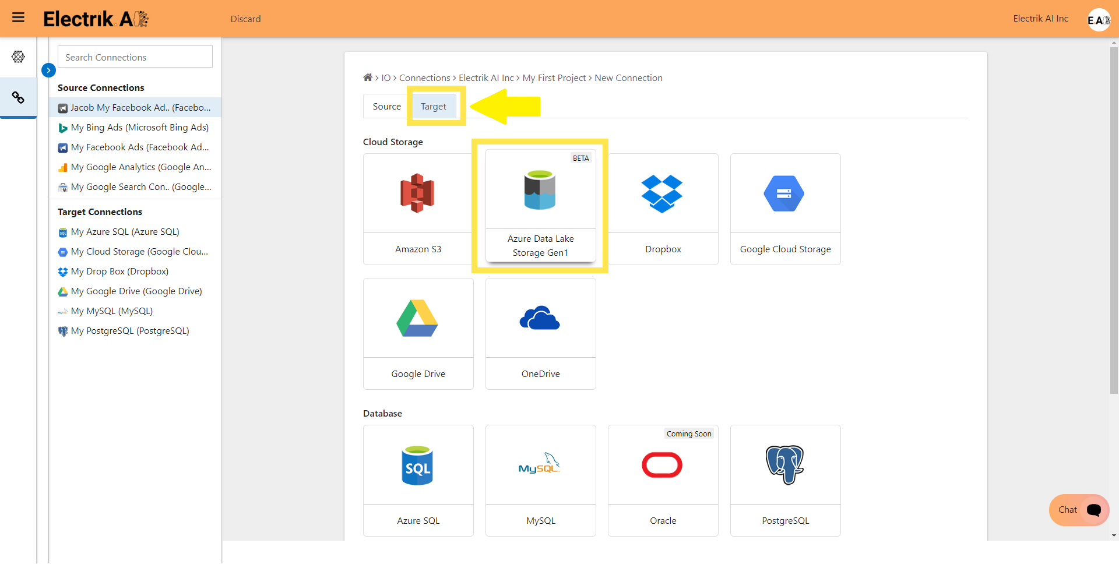1119x564 pixels.
Task: Switch to the Source tab
Action: pos(386,106)
